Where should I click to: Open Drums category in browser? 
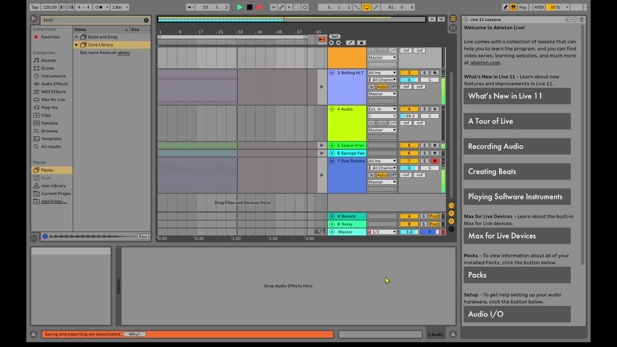[47, 68]
